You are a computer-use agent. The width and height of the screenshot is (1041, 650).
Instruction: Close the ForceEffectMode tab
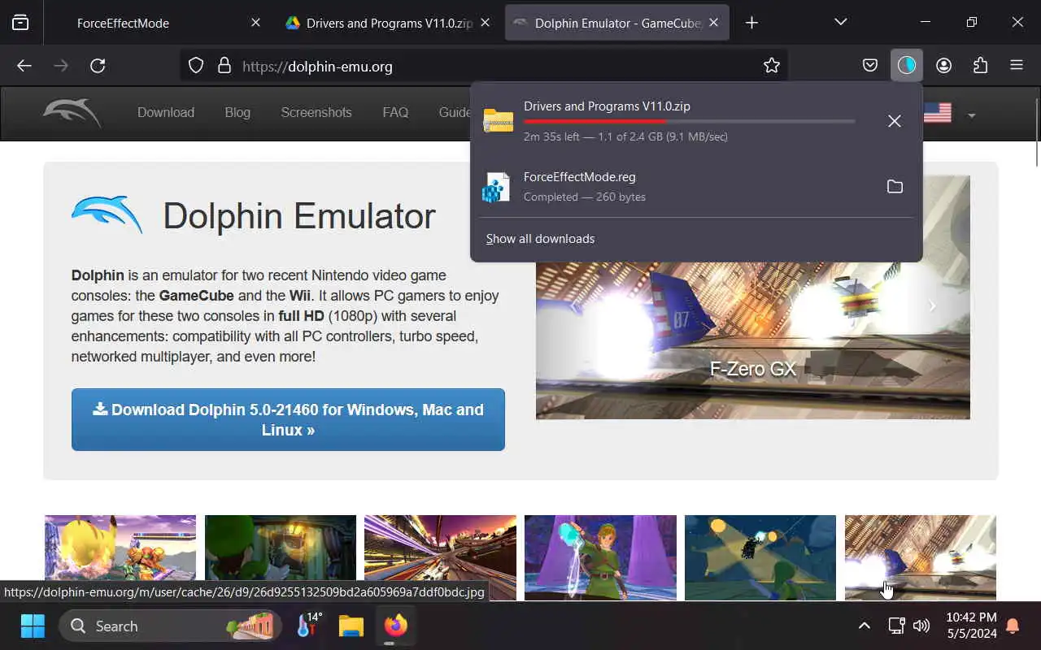coord(255,23)
